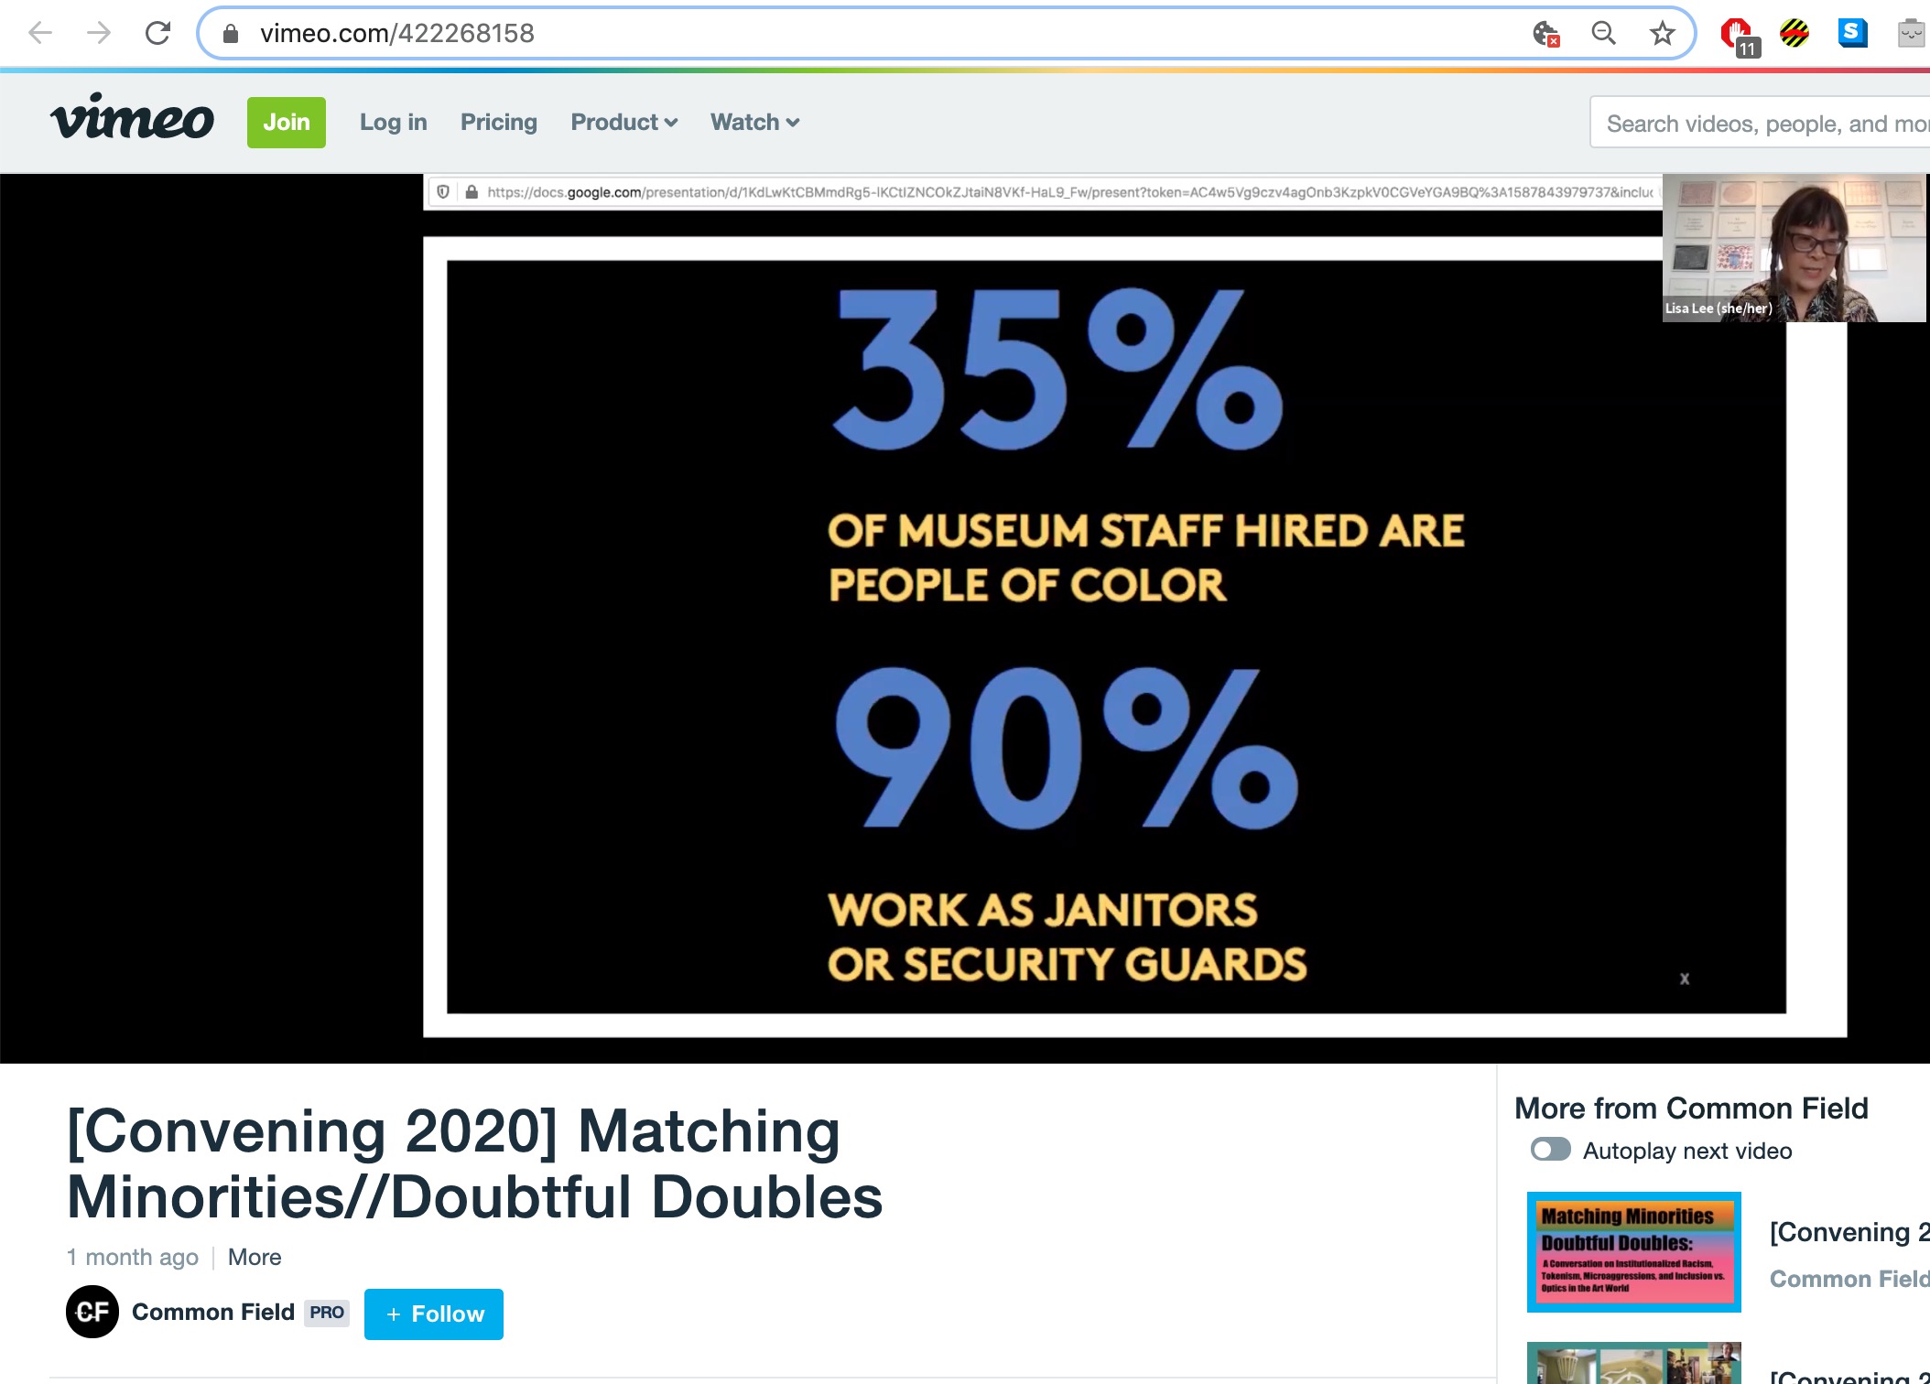Image resolution: width=1930 pixels, height=1384 pixels.
Task: Click the green Join button
Action: click(286, 123)
